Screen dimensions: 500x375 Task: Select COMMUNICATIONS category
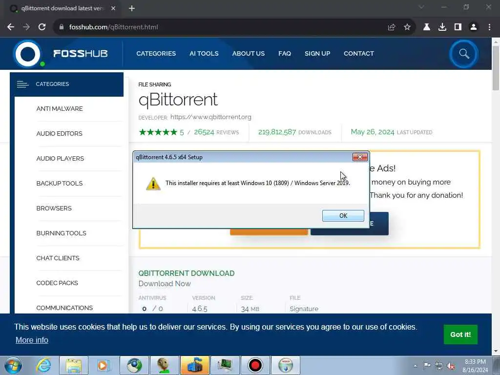tap(64, 308)
